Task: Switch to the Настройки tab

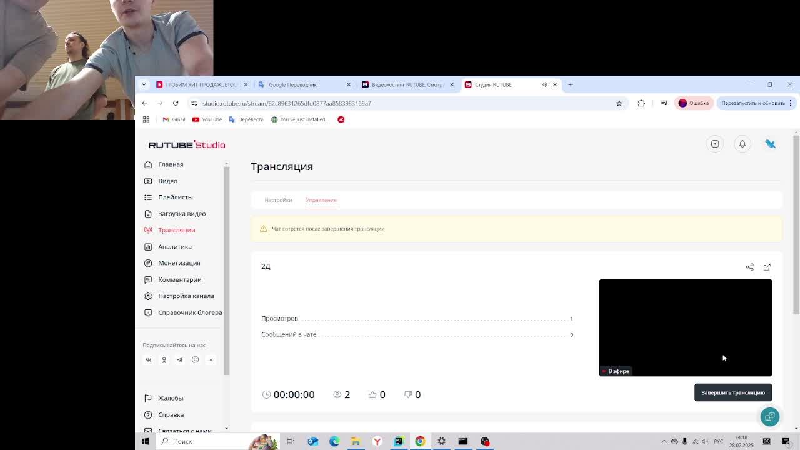Action: coord(278,200)
